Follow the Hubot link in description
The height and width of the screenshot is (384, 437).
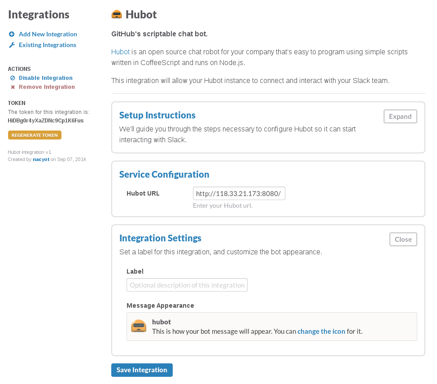[x=120, y=52]
